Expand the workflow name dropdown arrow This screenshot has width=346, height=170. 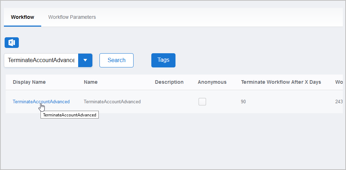85,60
